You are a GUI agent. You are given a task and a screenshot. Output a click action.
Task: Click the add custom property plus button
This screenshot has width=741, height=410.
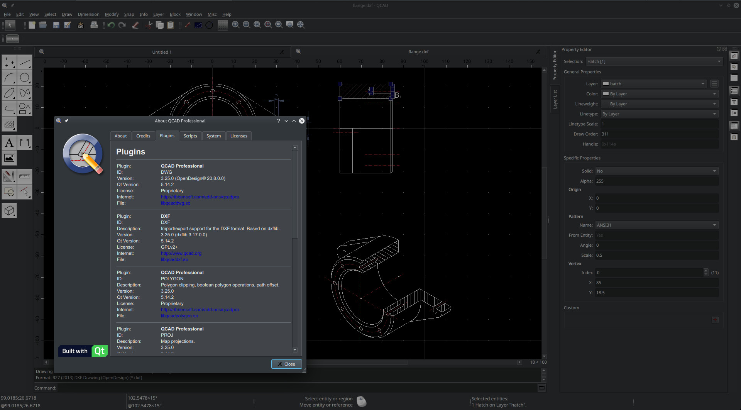pyautogui.click(x=715, y=320)
